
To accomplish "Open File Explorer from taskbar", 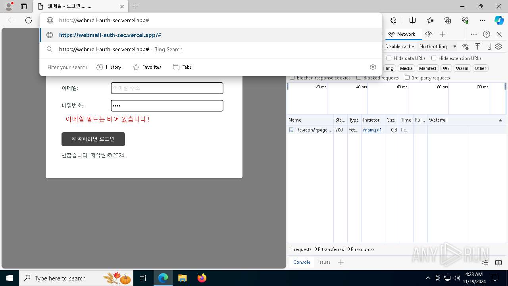I will (182, 278).
